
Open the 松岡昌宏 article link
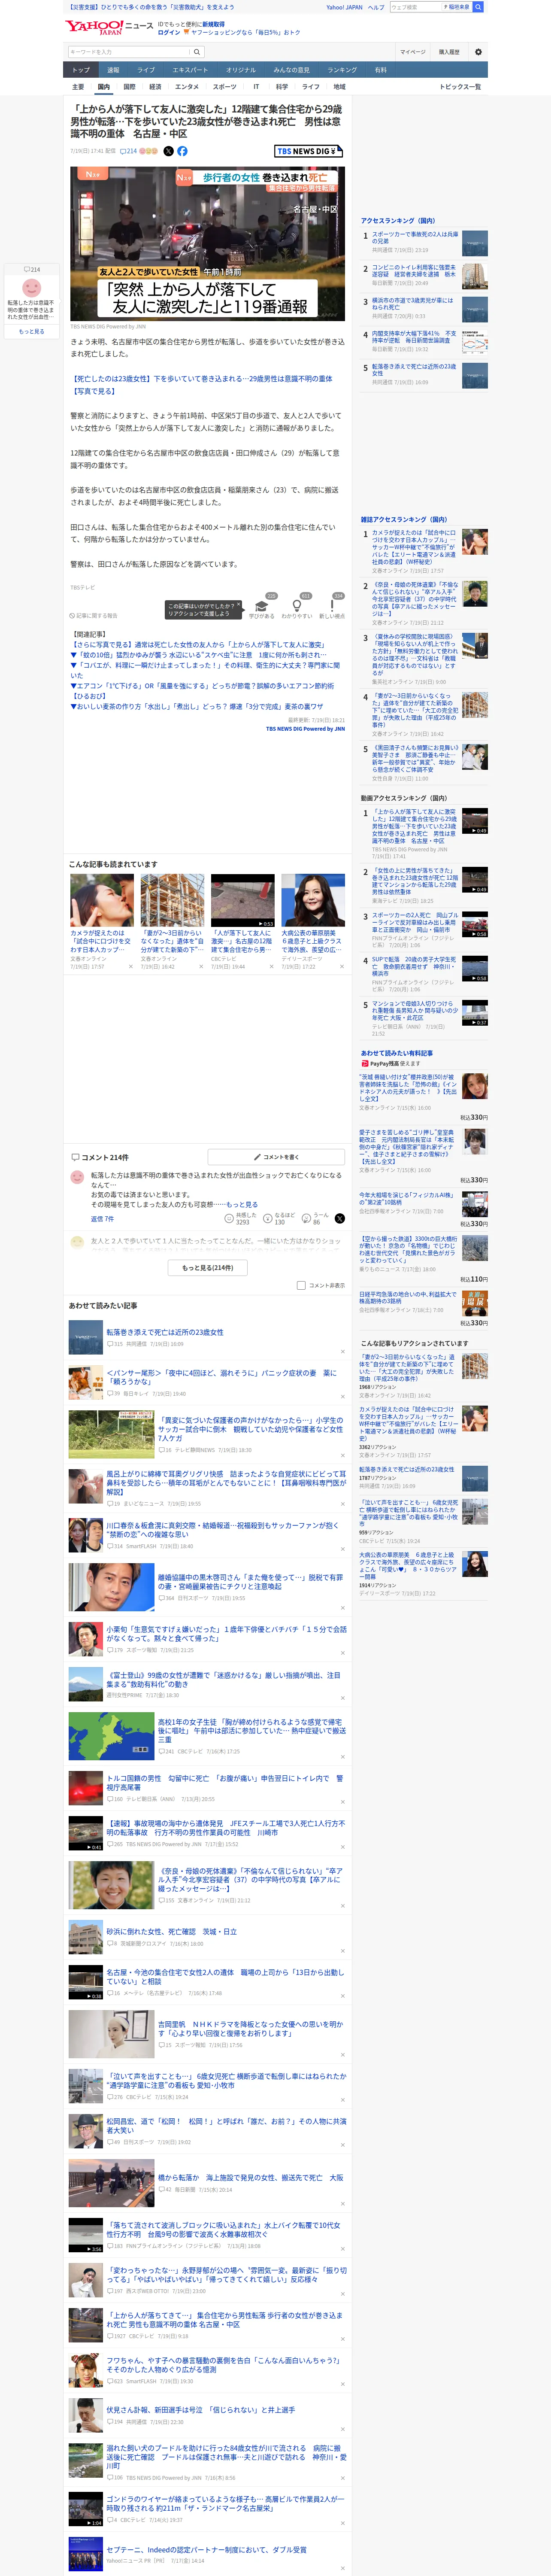click(226, 2125)
